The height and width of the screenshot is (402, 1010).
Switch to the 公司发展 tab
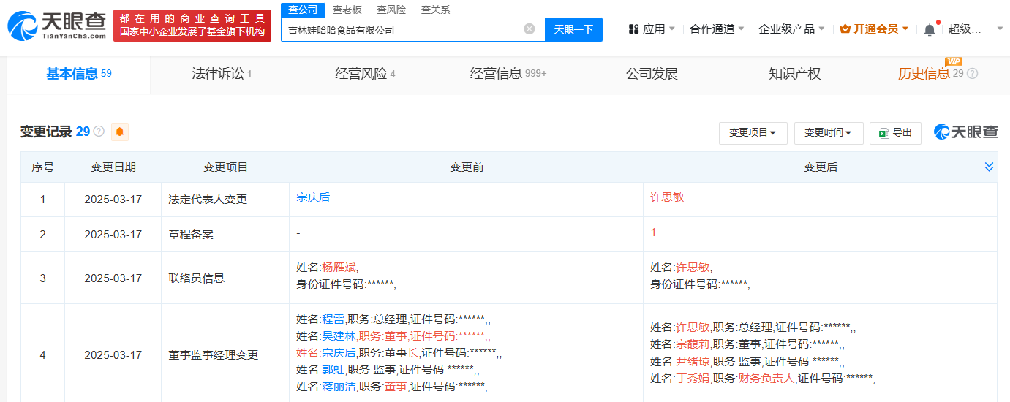tap(652, 74)
